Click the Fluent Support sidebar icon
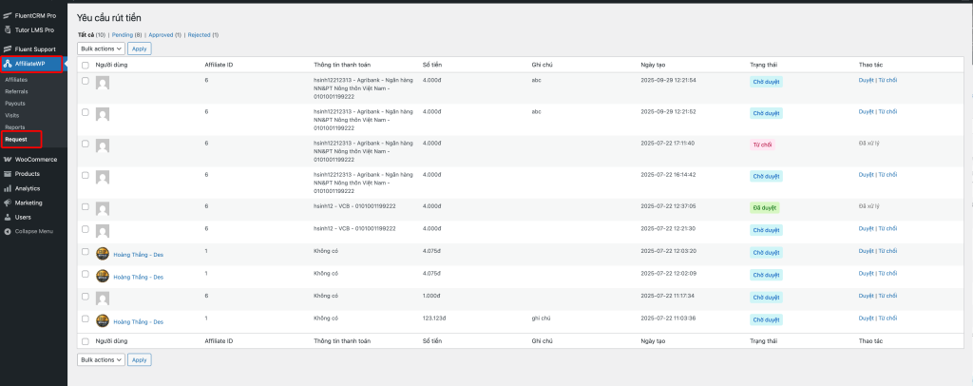This screenshot has height=386, width=973. point(8,48)
